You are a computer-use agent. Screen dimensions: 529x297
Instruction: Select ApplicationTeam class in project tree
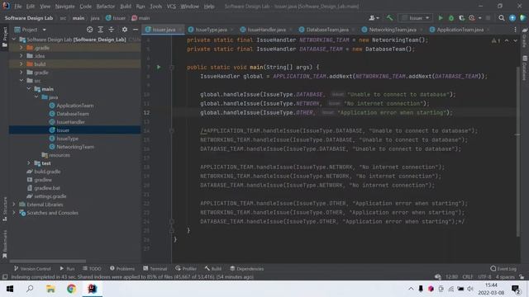[75, 106]
